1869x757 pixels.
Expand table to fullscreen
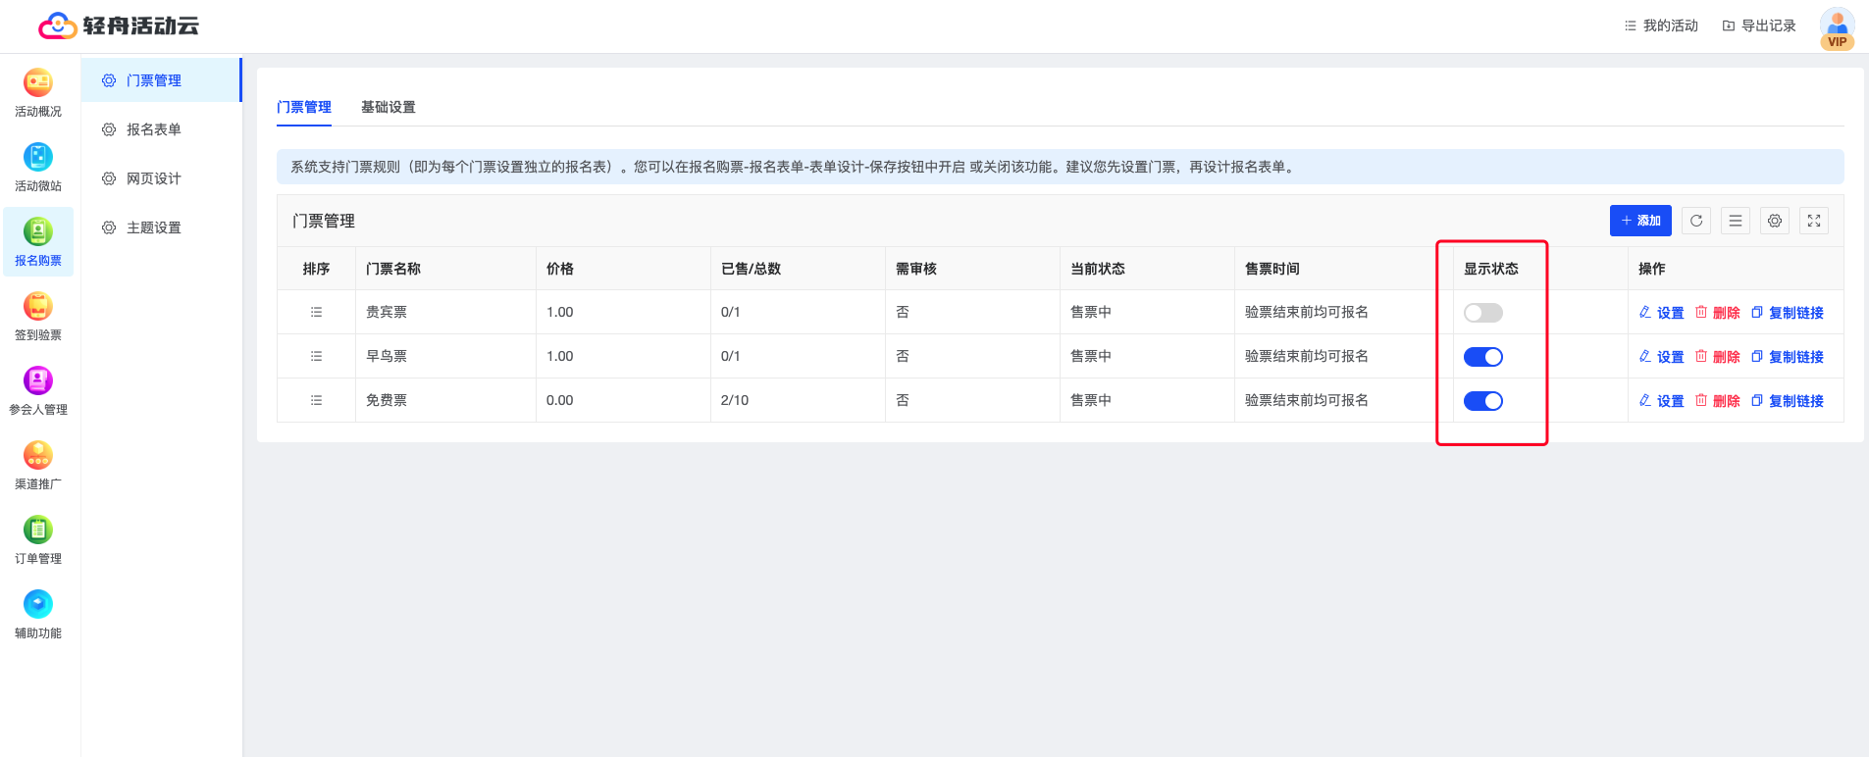click(1814, 221)
